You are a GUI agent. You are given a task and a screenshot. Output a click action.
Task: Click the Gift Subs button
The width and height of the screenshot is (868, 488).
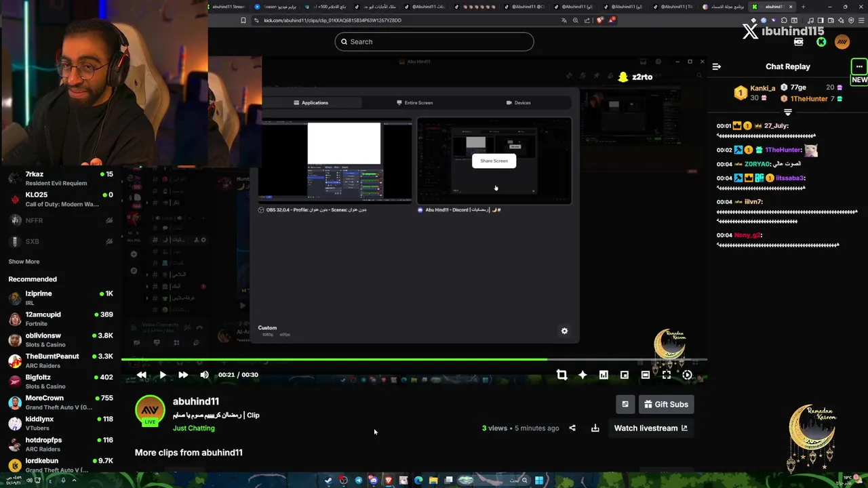666,405
